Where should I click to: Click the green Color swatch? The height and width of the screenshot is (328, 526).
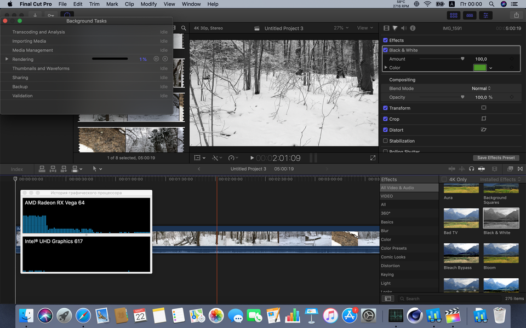(x=479, y=68)
